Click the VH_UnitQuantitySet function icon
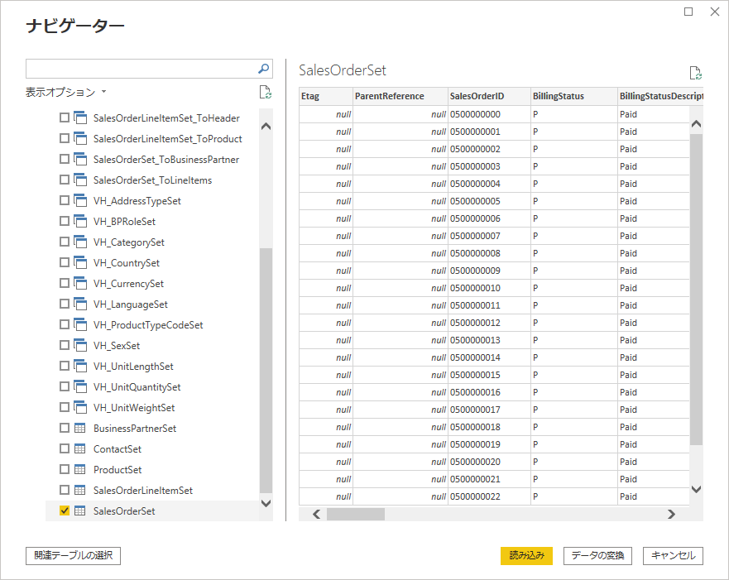This screenshot has width=729, height=580. pos(80,386)
